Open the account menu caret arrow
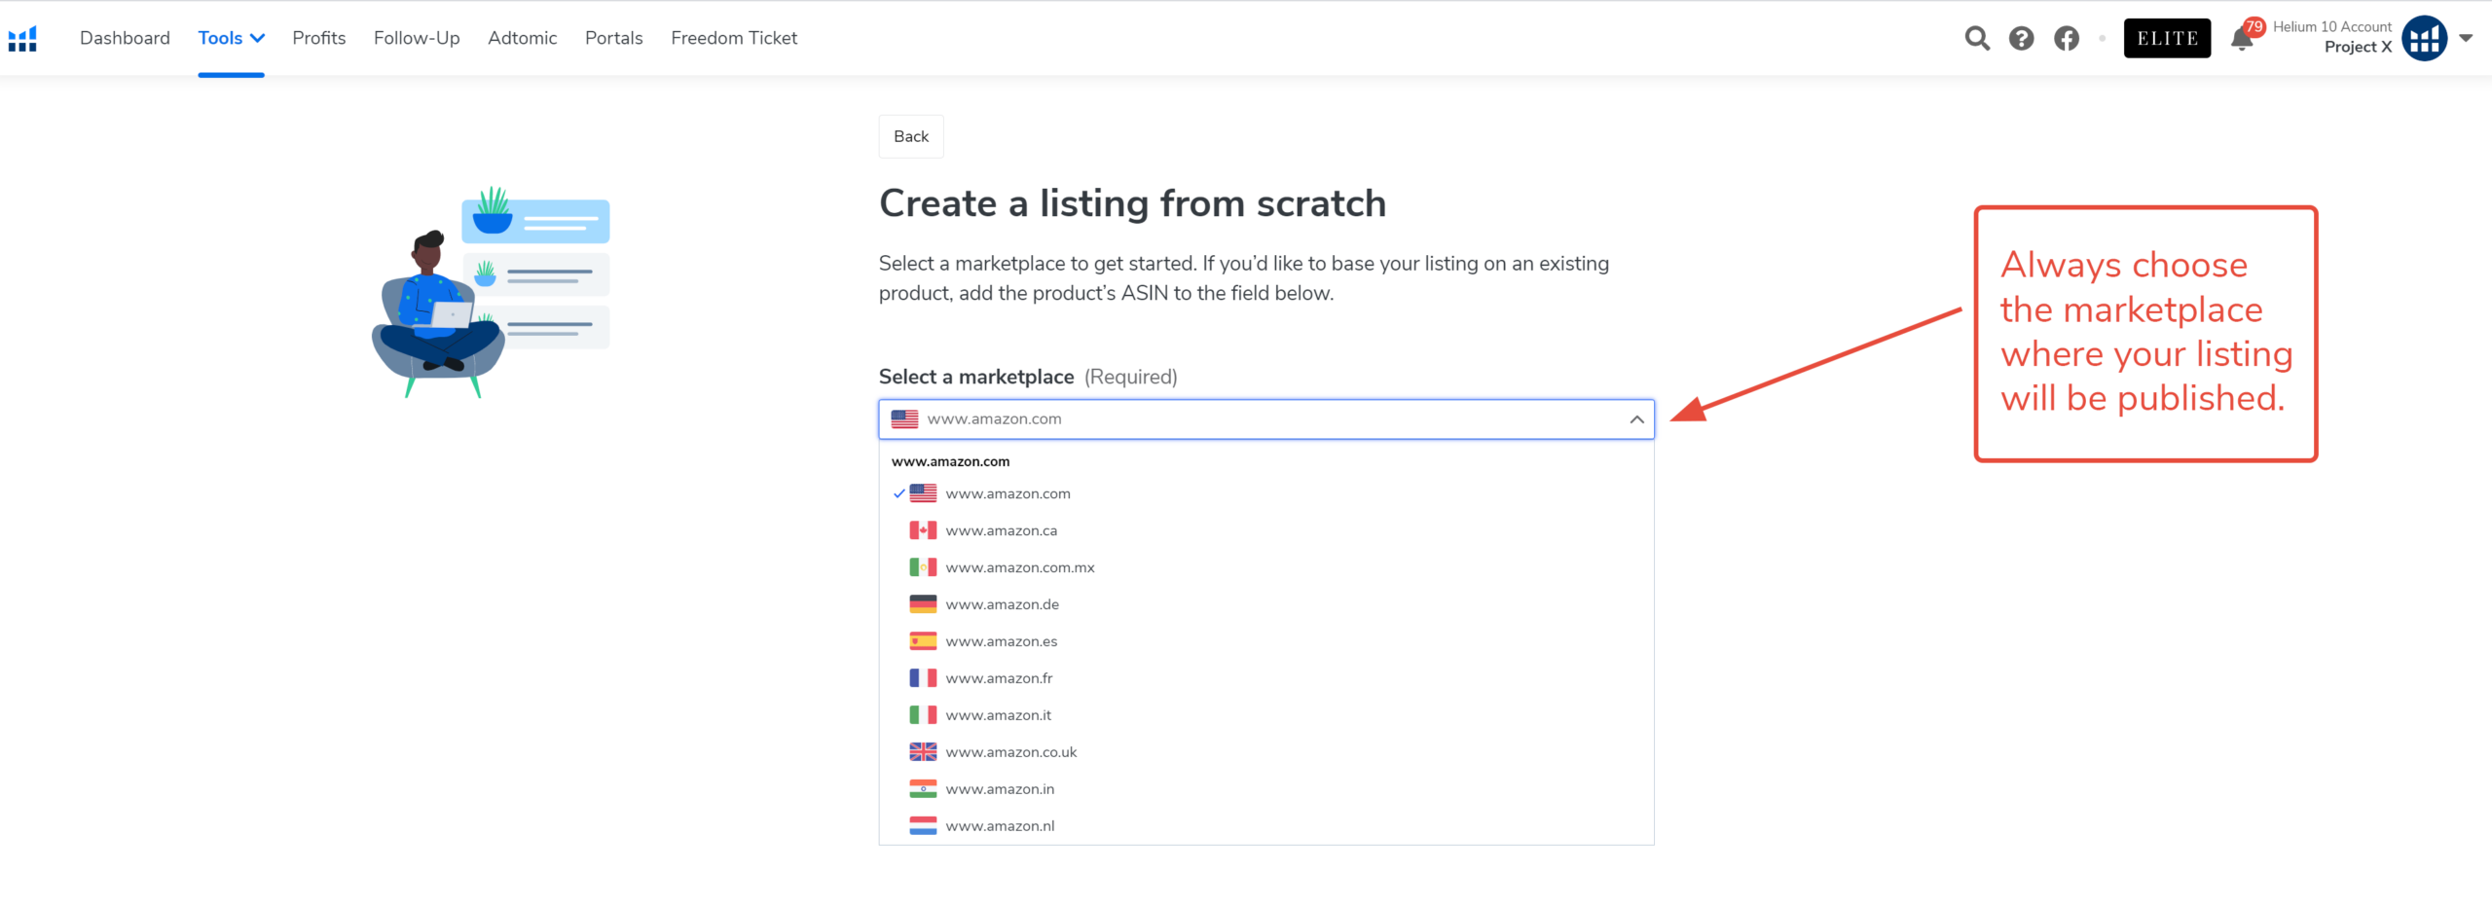 [2466, 39]
